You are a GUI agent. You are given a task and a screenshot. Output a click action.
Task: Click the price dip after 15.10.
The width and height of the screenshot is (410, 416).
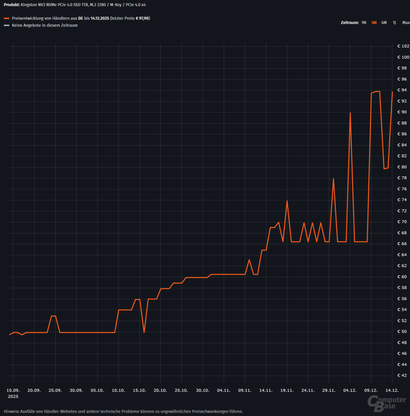144,332
